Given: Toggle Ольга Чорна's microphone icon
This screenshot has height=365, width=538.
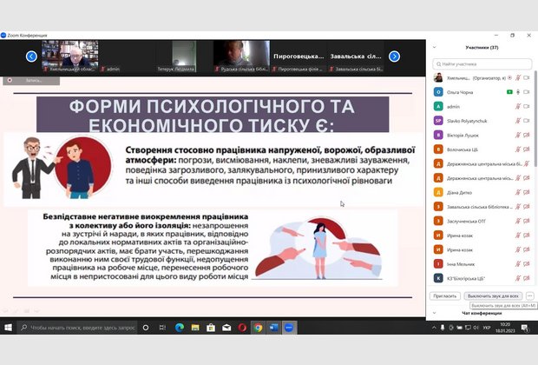Looking at the screenshot, I should [518, 91].
